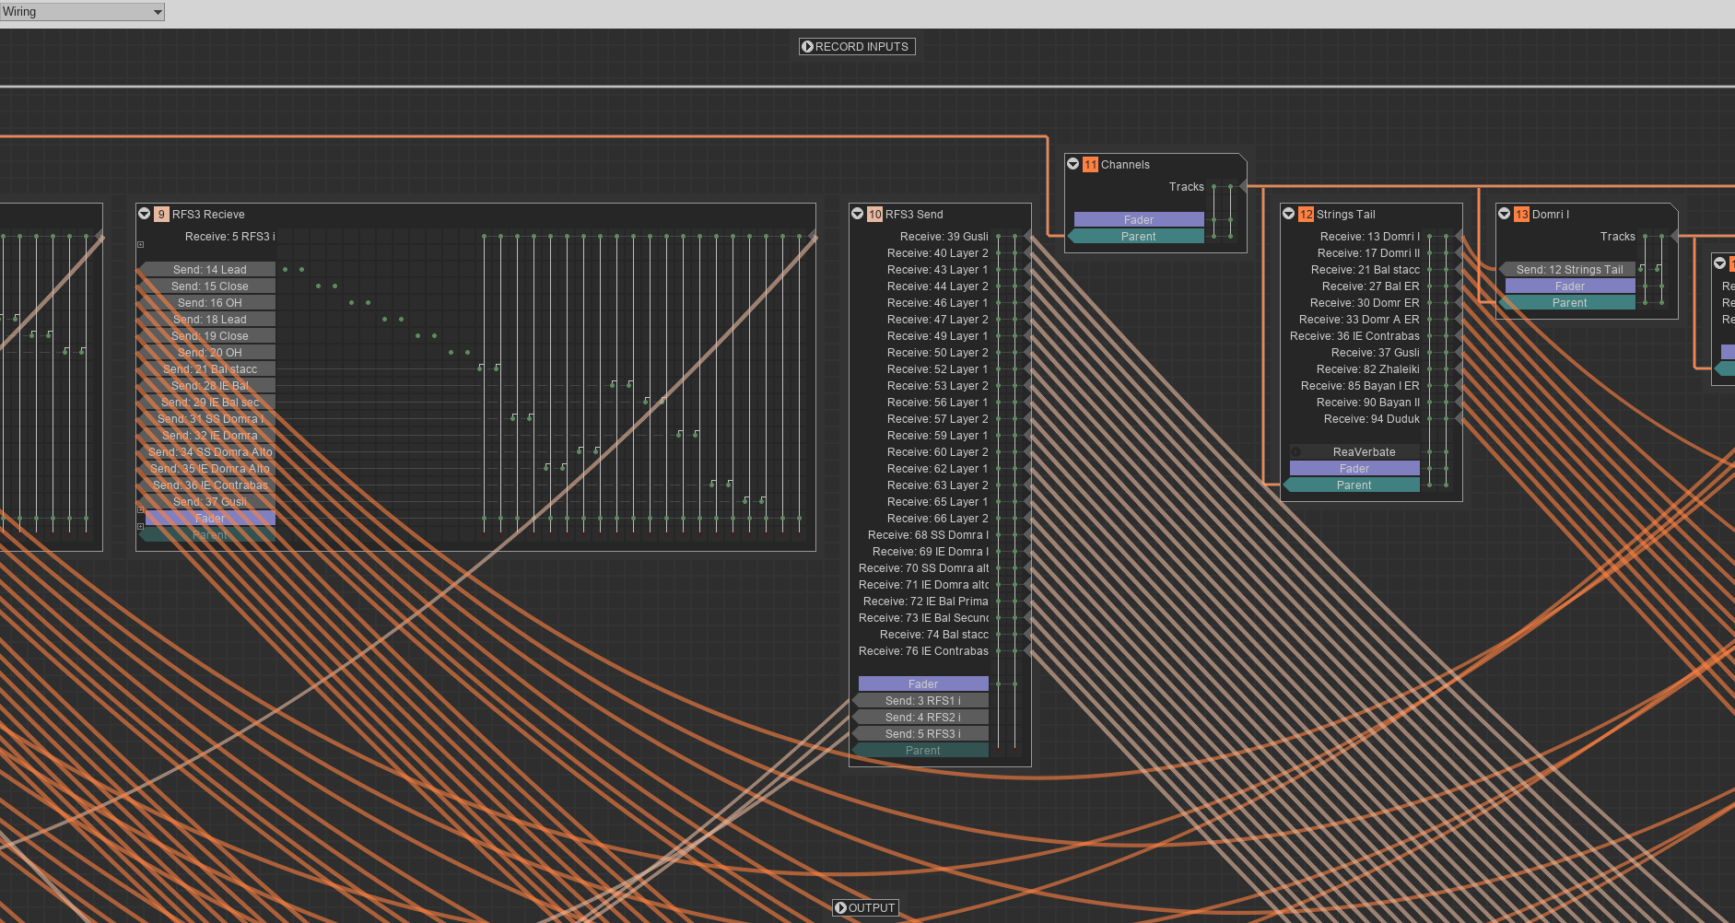The image size is (1735, 923).
Task: Collapse the RFS3 Recieve track node
Action: (x=145, y=214)
